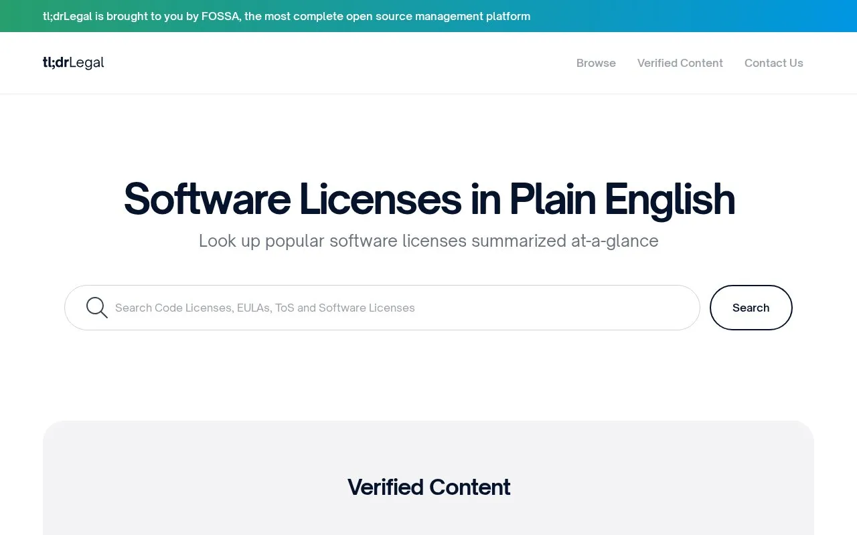Viewport: 857px width, 535px height.
Task: Click the Search button
Action: 751,308
